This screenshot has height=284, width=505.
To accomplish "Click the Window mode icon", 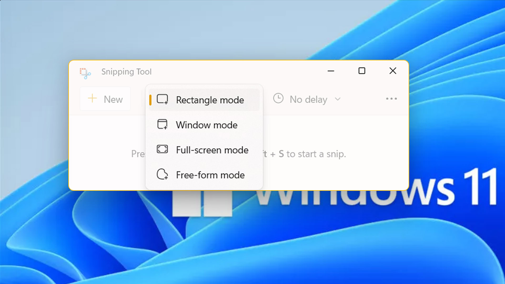I will (162, 124).
